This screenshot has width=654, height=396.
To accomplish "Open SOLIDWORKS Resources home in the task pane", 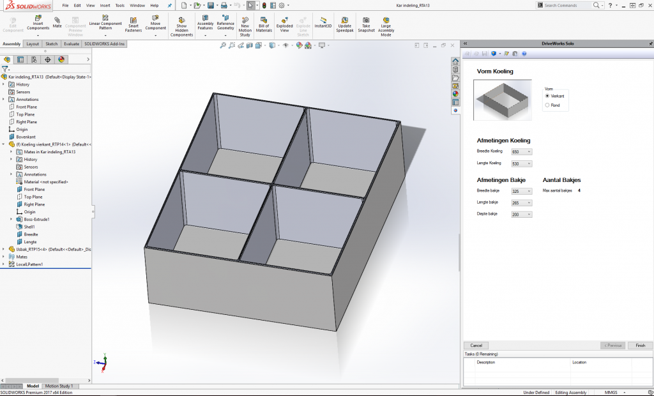I will [455, 62].
